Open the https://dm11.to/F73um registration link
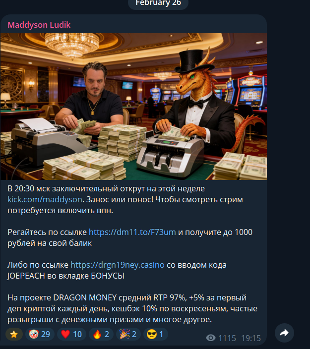The height and width of the screenshot is (349, 310). 132,232
